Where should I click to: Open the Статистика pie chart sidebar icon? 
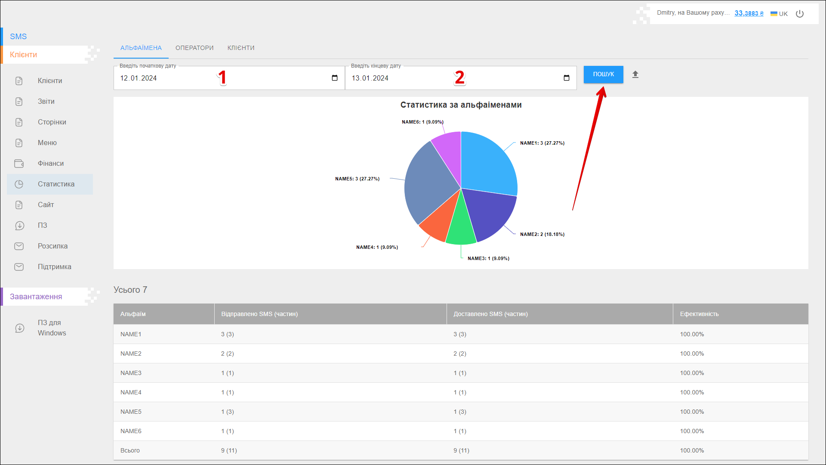[19, 184]
